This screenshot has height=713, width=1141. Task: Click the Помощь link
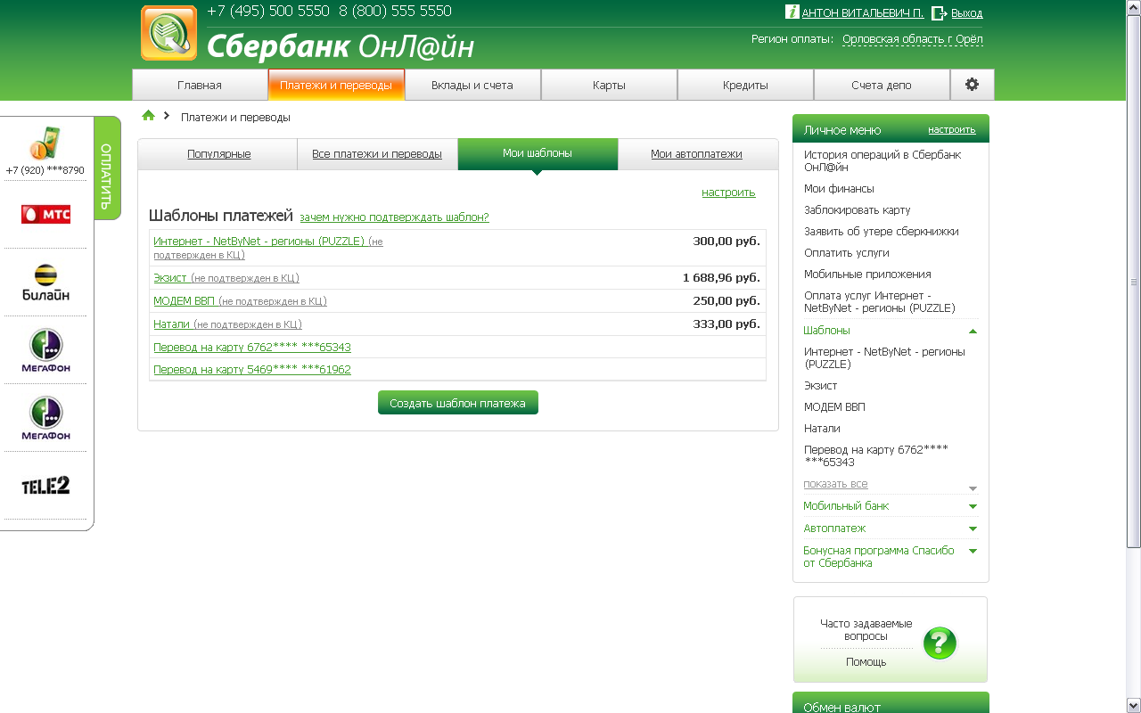(866, 662)
